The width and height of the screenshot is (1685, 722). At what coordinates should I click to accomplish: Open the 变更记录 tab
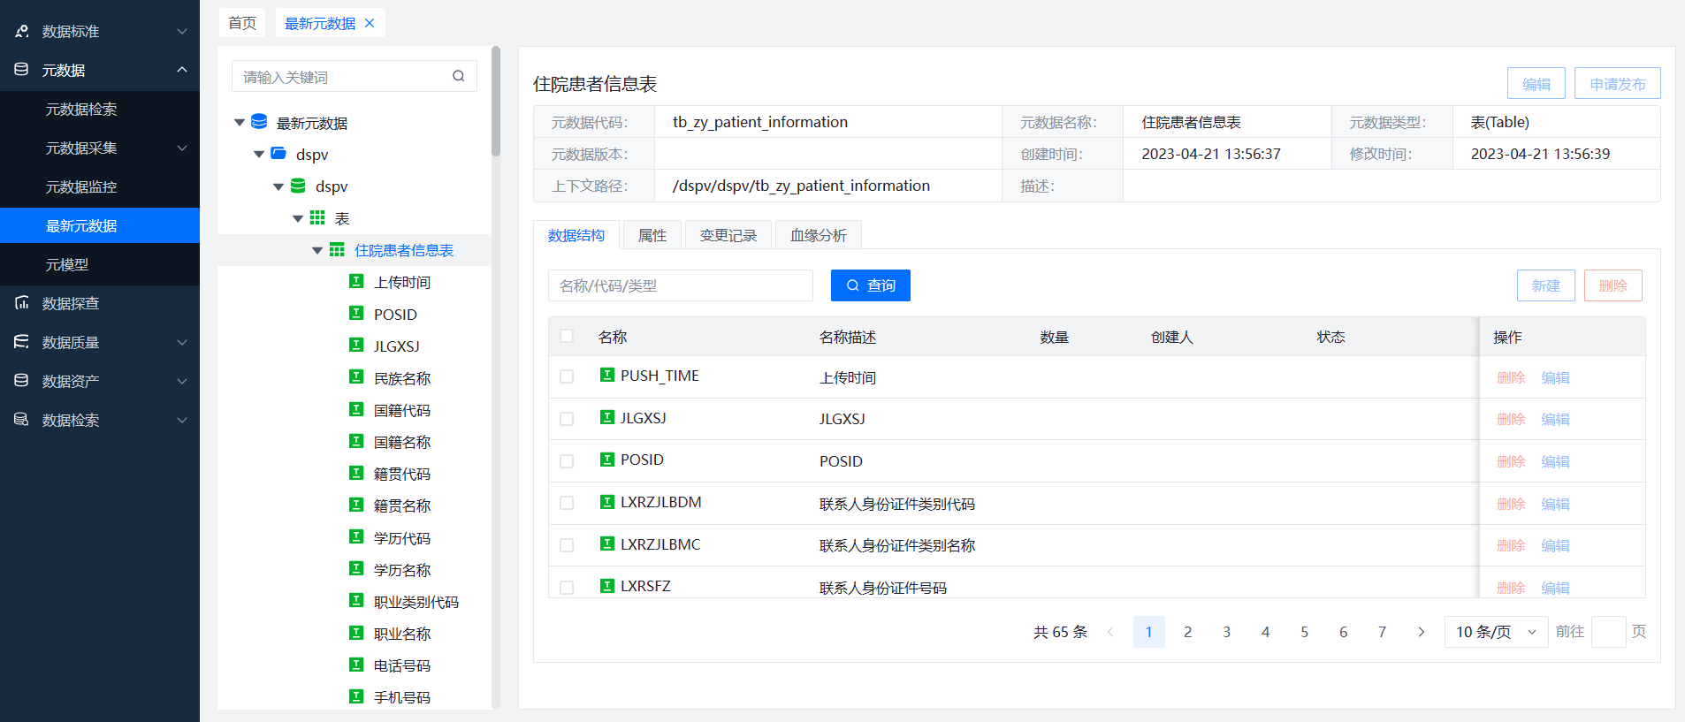point(728,235)
